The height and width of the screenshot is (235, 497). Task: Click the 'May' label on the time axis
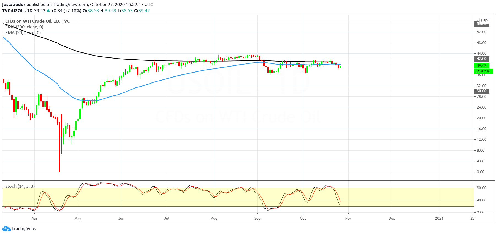point(78,219)
